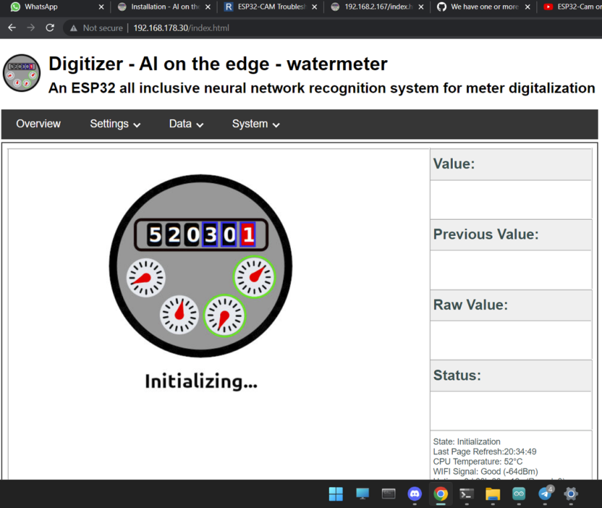Open Discord from the taskbar

coord(415,494)
